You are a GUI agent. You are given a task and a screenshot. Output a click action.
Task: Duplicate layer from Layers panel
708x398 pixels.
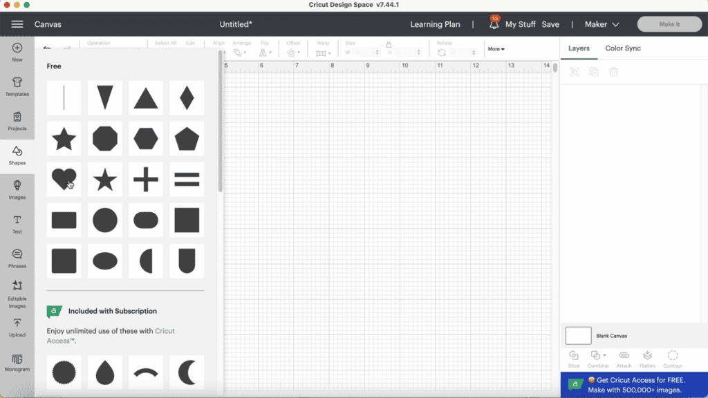tap(594, 72)
